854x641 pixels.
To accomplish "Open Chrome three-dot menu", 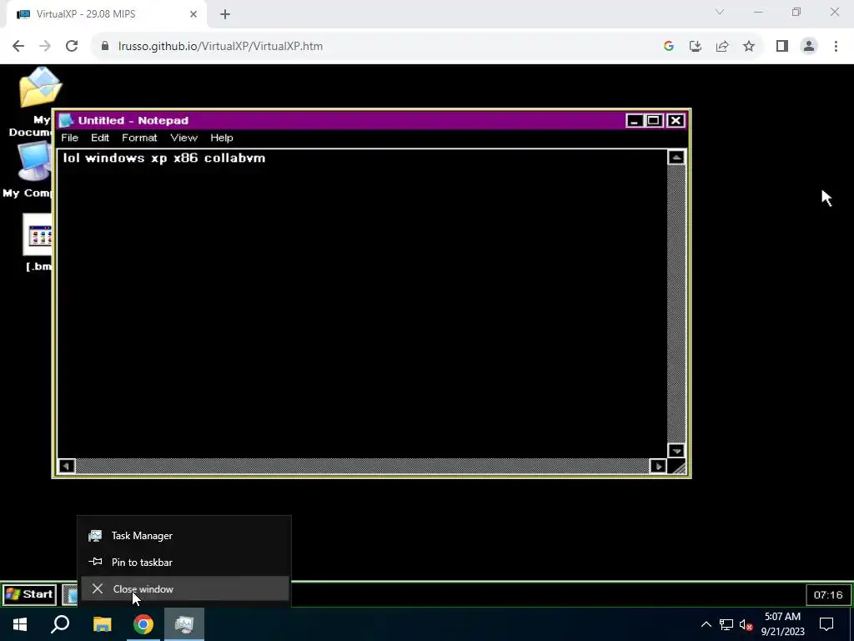I will 836,47.
